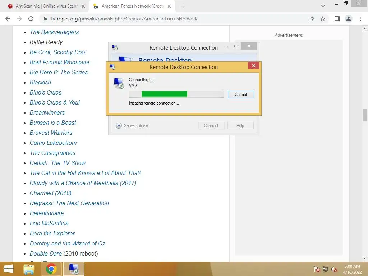
Task: Open the Blue's Clues link
Action: pyautogui.click(x=46, y=92)
